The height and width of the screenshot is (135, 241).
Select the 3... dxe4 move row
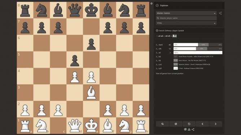click(x=189, y=45)
